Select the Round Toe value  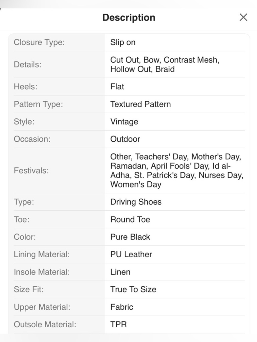coord(130,219)
